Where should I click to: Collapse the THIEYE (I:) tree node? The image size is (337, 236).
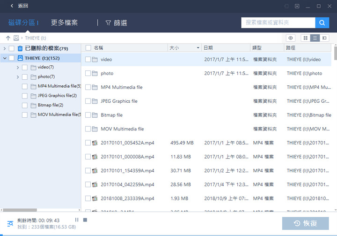click(4, 58)
